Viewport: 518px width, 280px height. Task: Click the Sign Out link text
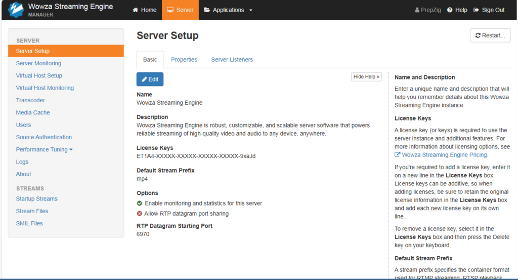pyautogui.click(x=493, y=10)
